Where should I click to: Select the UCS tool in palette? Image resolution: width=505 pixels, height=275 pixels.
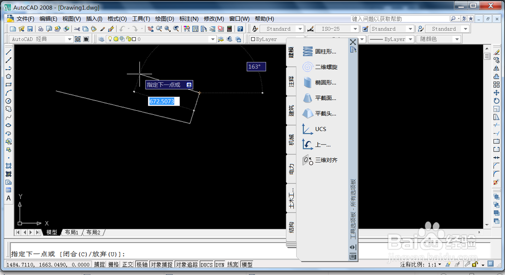pyautogui.click(x=315, y=129)
